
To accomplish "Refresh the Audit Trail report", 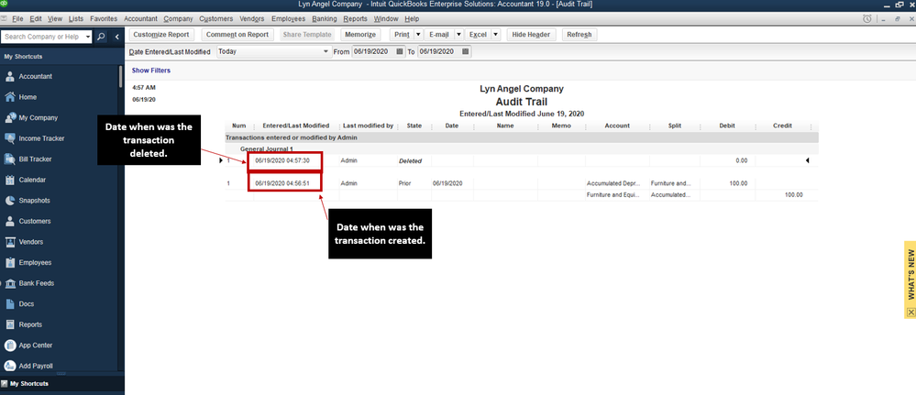I will tap(579, 35).
